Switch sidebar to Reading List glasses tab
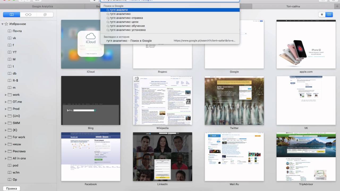 [28, 15]
